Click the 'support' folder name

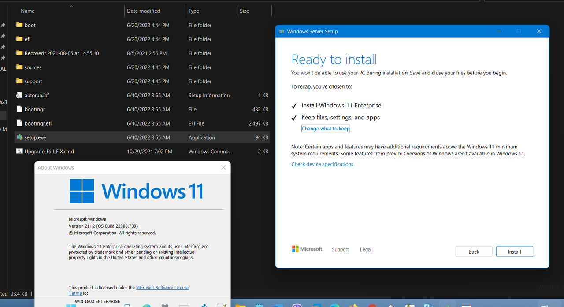point(33,81)
